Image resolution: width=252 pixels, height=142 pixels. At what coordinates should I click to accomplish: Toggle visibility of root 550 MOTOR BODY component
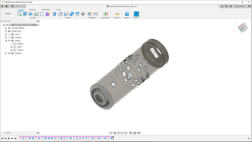(x=7, y=25)
